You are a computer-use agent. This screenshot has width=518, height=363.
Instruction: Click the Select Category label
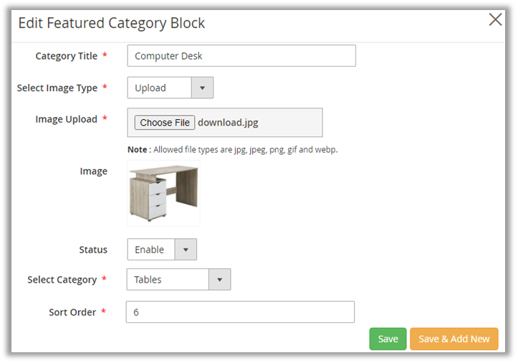pyautogui.click(x=62, y=280)
